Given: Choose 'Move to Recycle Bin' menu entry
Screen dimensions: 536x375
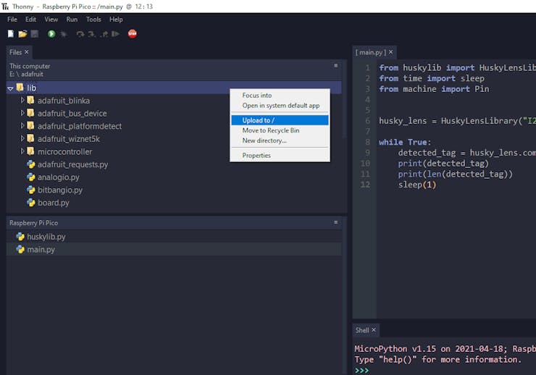Looking at the screenshot, I should pos(270,130).
